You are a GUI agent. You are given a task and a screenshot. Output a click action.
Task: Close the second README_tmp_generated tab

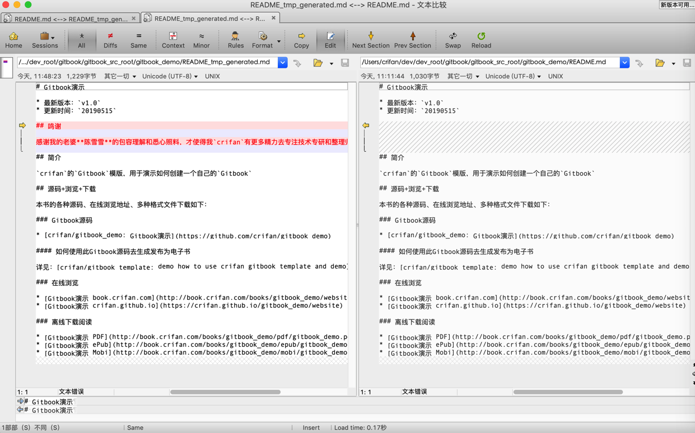[x=273, y=18]
